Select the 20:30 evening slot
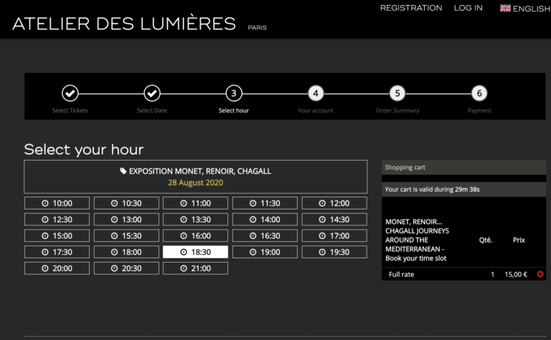This screenshot has width=551, height=340. tap(126, 268)
